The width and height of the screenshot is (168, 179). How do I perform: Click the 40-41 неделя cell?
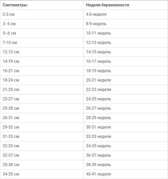coord(125,174)
